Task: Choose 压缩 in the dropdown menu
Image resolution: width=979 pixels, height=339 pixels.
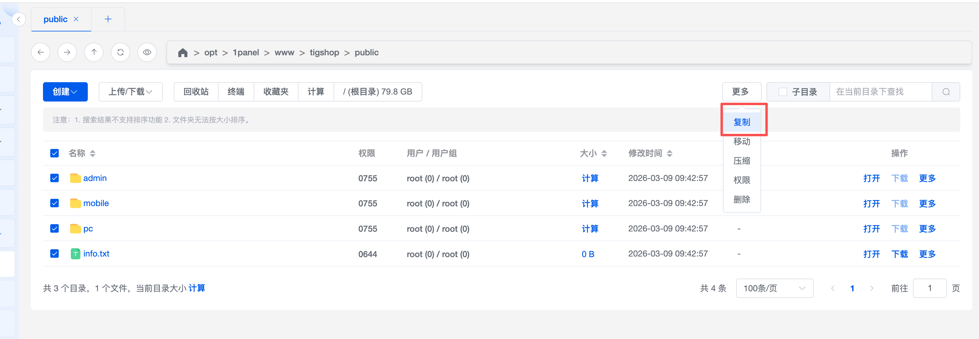Action: click(x=741, y=161)
